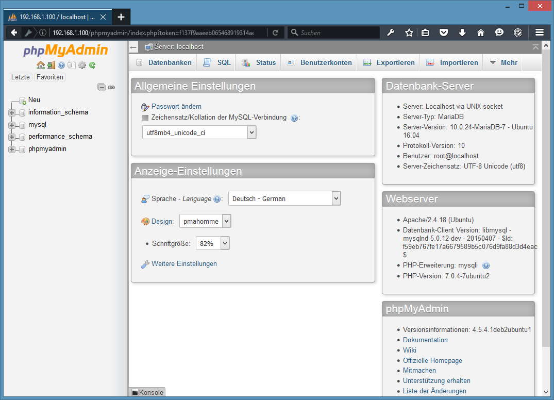Open phpMyAdmin documentation blue question icon in sidebar
Image resolution: width=554 pixels, height=400 pixels.
[61, 65]
